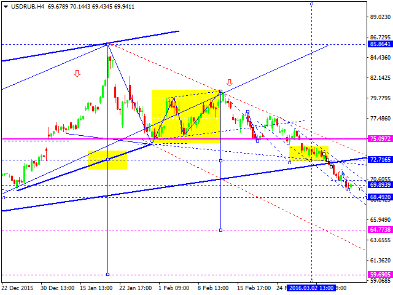The image size is (393, 295).
Task: Click the red down arrow near January peak
Action: pos(77,74)
